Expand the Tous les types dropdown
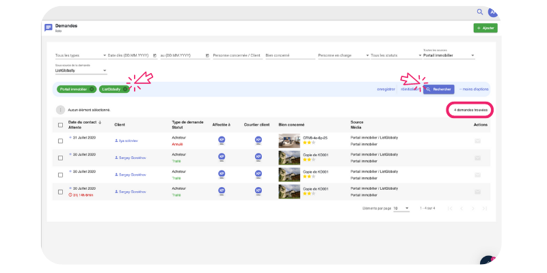This screenshot has height=273, width=547. (79, 55)
